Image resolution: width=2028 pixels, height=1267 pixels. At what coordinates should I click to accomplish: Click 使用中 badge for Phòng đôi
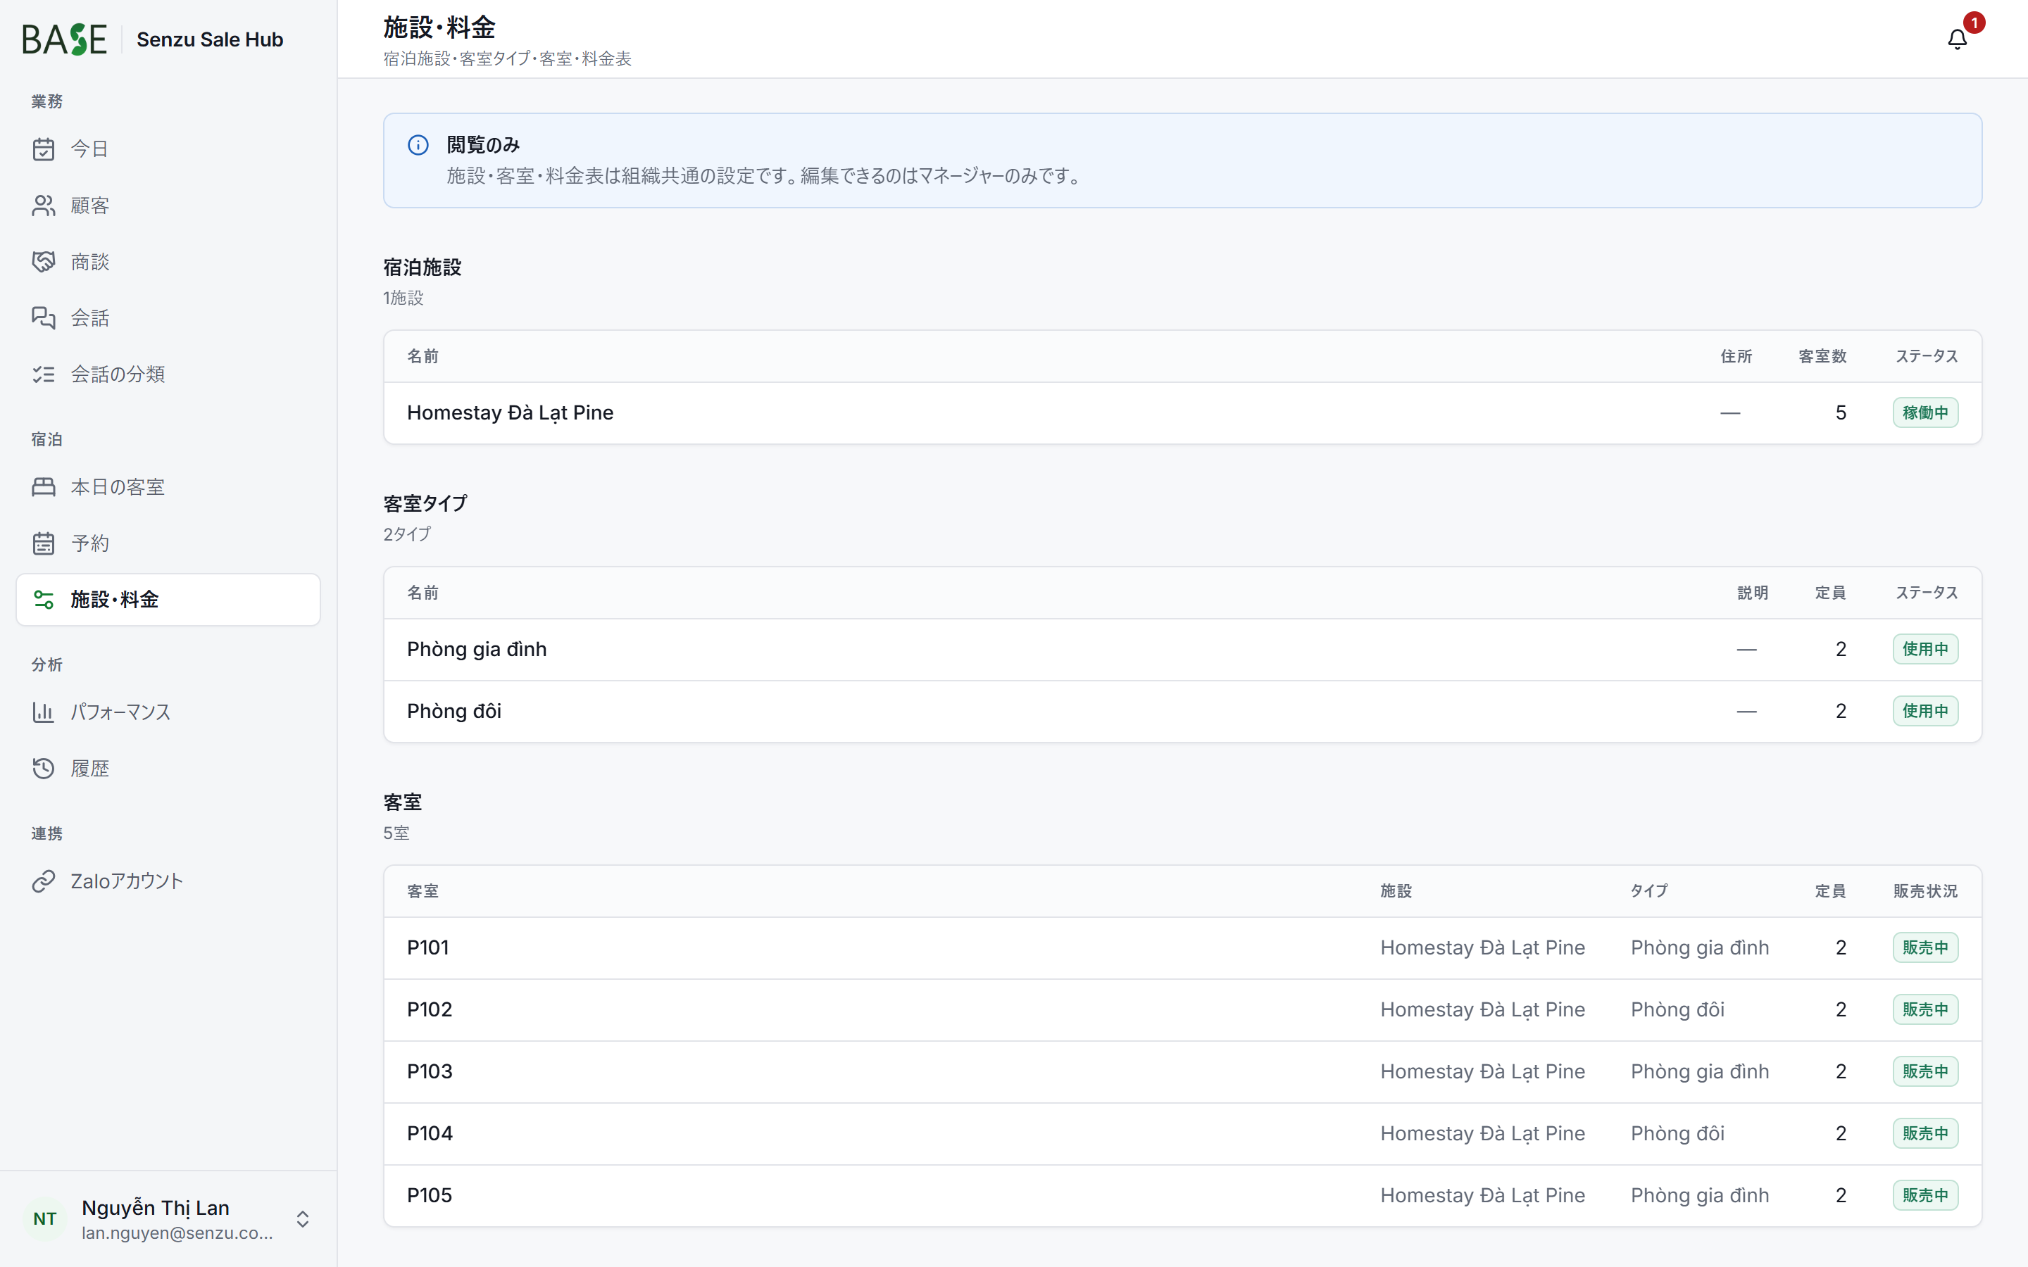(x=1925, y=712)
